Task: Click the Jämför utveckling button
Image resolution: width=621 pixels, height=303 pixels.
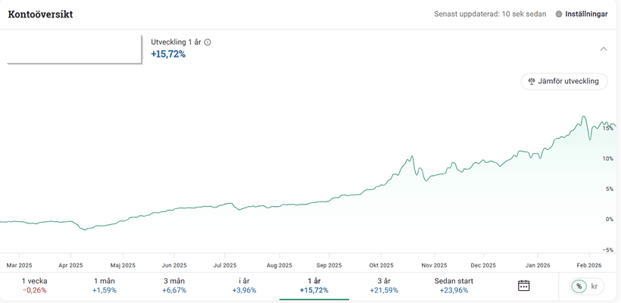Action: pyautogui.click(x=564, y=81)
